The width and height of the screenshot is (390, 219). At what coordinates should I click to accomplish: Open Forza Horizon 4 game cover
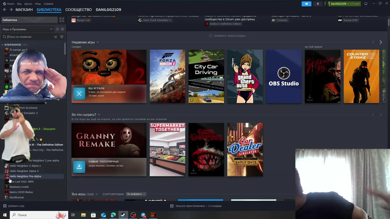(167, 76)
